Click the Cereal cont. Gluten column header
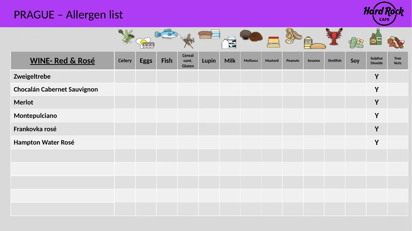 pyautogui.click(x=188, y=61)
